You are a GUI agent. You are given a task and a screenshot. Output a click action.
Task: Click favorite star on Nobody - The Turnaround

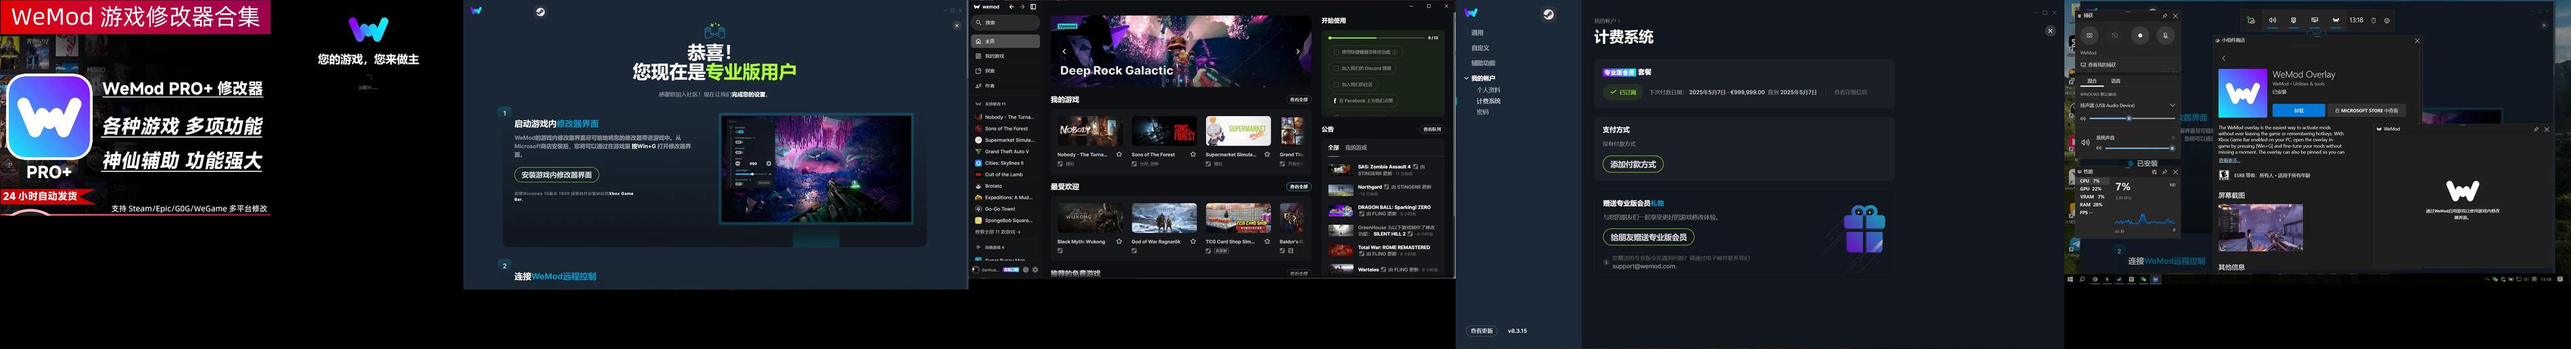[1119, 155]
